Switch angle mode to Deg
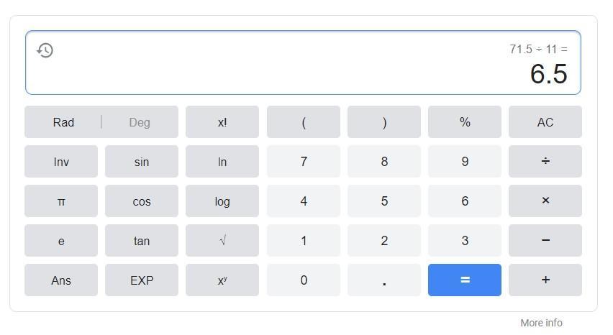Image resolution: width=613 pixels, height=335 pixels. pos(140,122)
